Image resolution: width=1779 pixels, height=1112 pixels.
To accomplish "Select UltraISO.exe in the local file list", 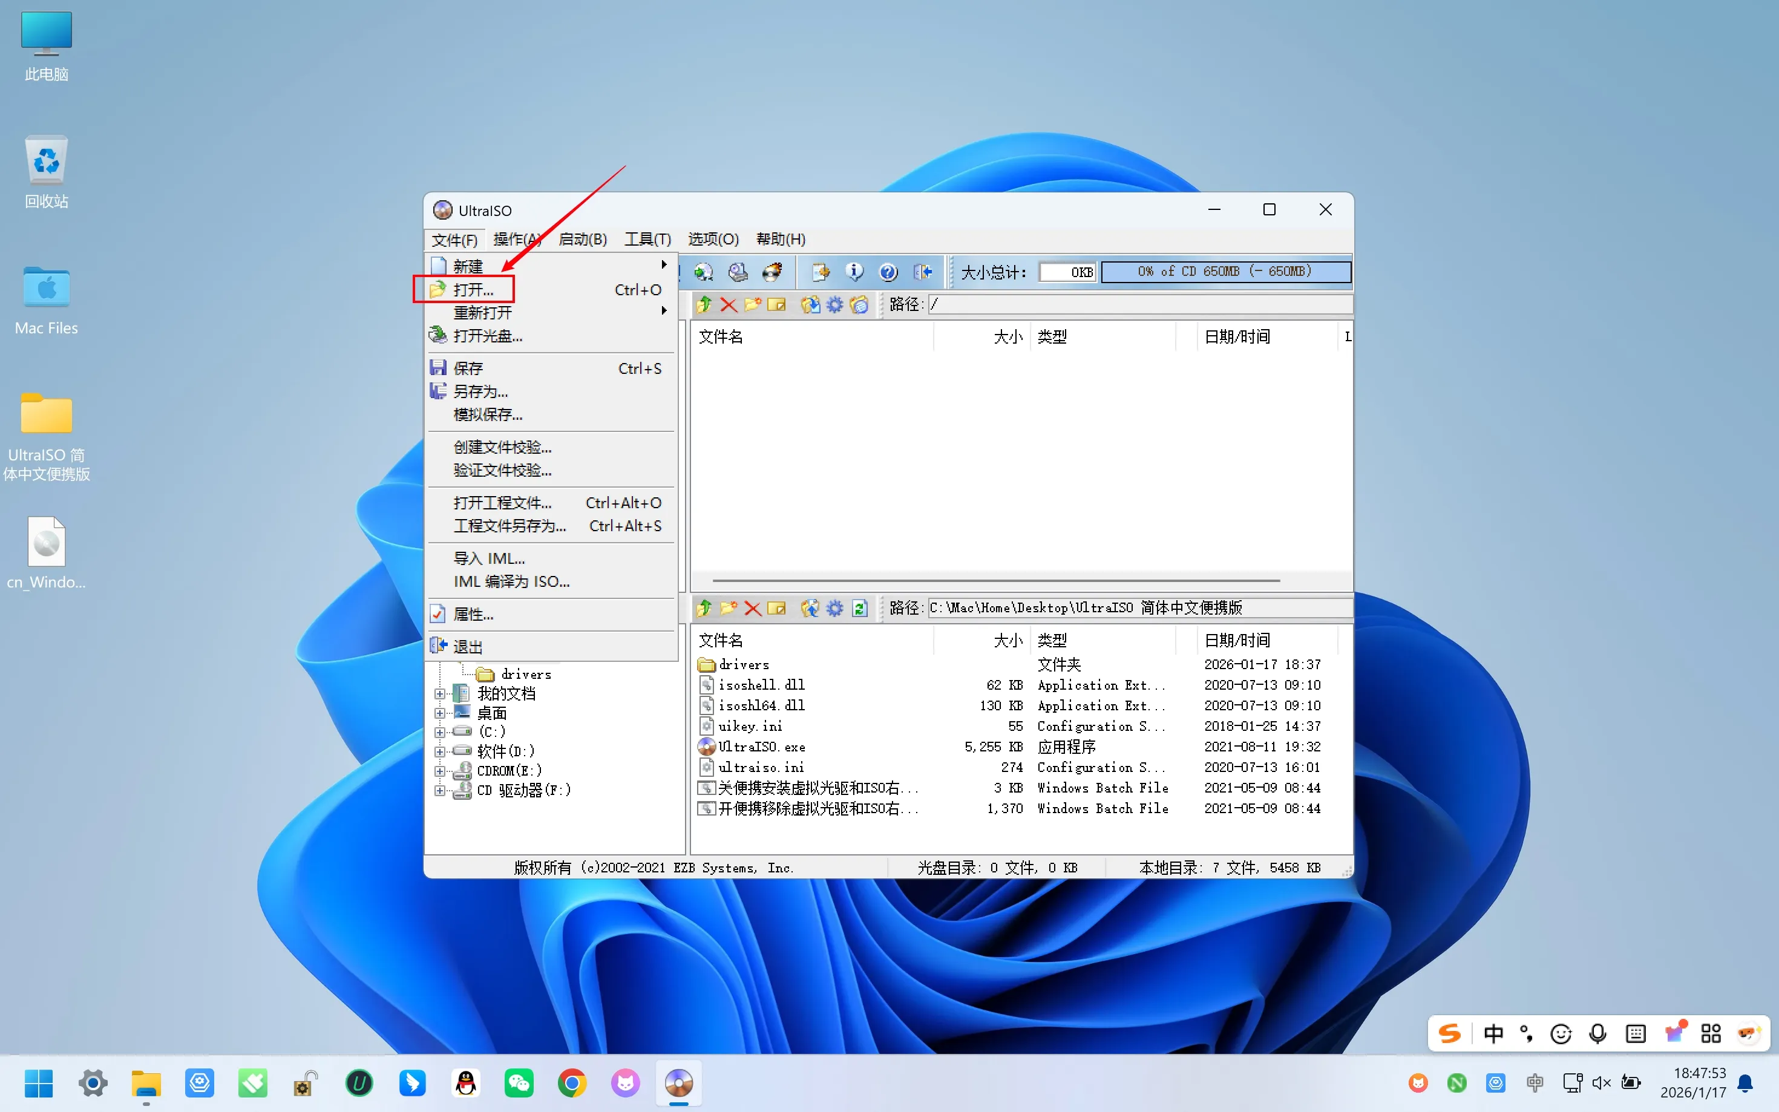I will click(x=761, y=747).
